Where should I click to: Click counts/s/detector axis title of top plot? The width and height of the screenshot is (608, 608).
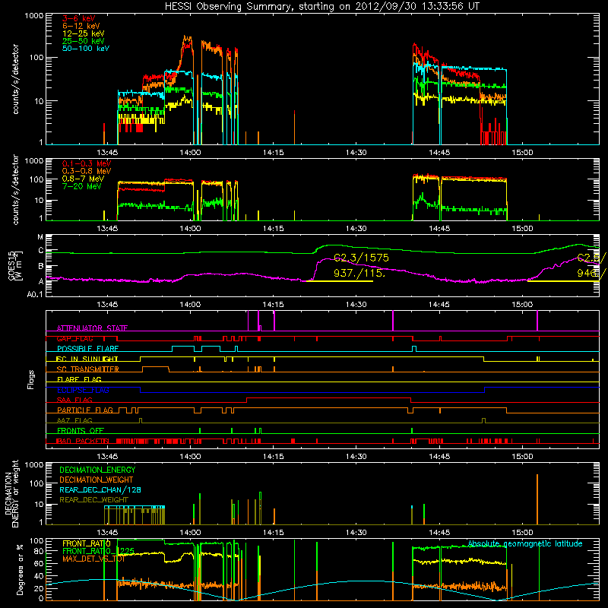15,79
